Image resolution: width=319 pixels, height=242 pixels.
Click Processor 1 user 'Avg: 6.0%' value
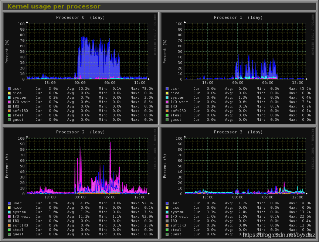tap(236, 89)
